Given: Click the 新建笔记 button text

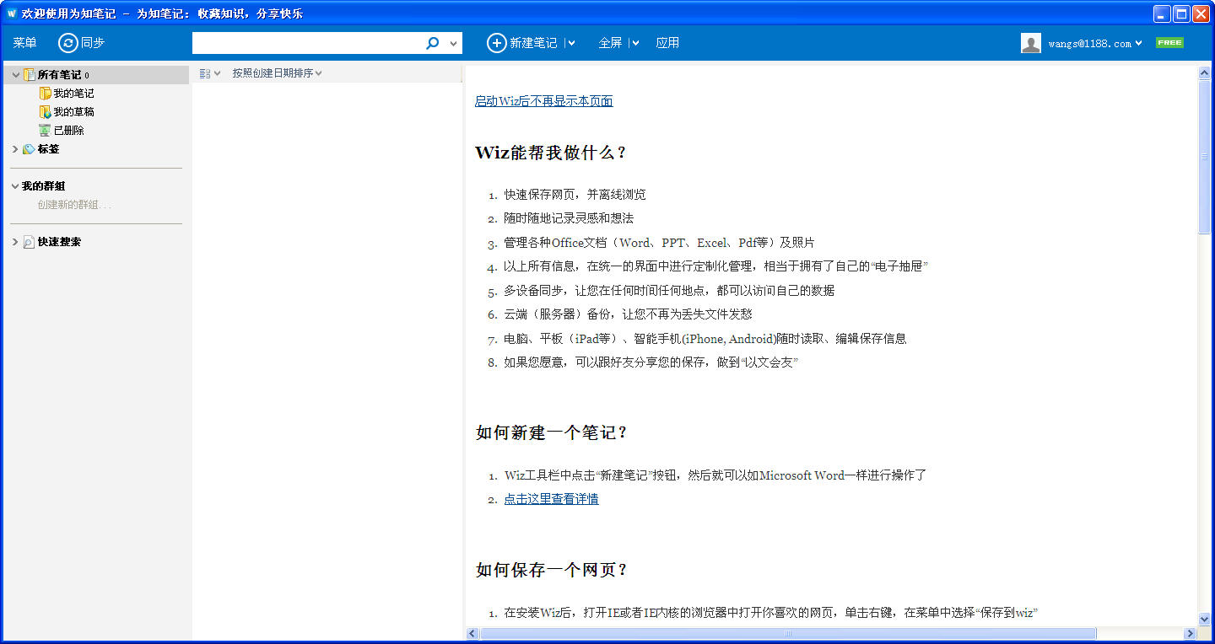Looking at the screenshot, I should click(533, 43).
